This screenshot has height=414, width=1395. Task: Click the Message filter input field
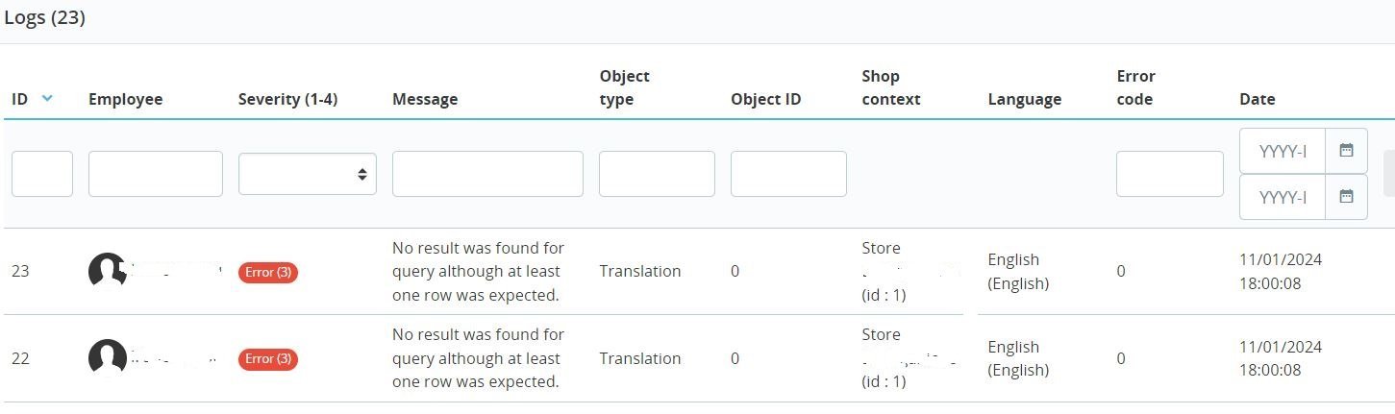(487, 174)
